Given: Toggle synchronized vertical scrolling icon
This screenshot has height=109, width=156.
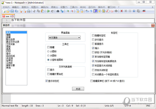Looking at the screenshot, I should [77, 11].
